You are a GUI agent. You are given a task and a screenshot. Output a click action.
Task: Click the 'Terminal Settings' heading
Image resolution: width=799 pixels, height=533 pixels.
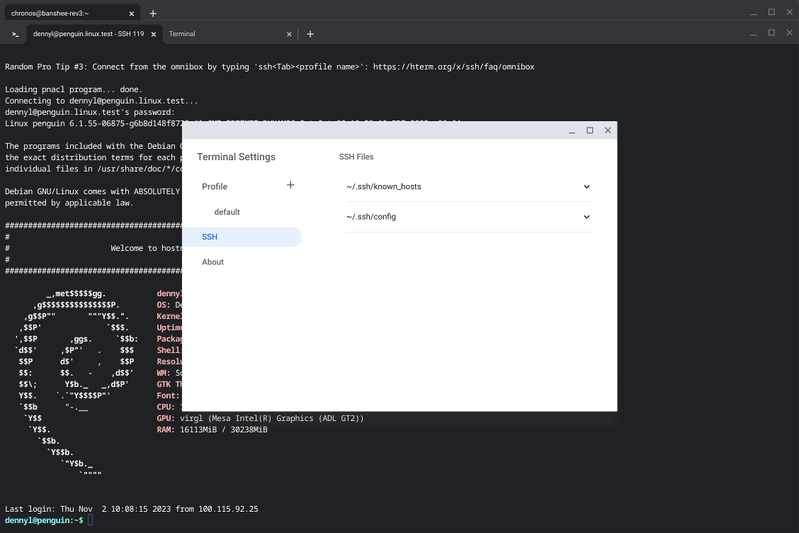point(236,157)
